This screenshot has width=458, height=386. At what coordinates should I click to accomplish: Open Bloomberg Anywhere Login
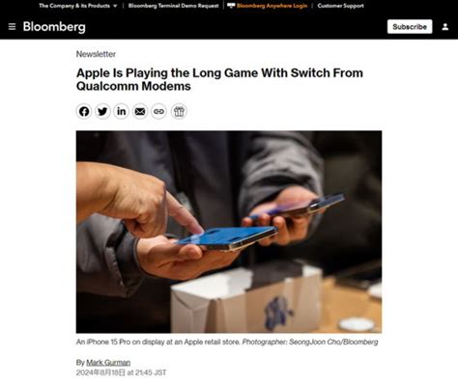click(x=272, y=6)
